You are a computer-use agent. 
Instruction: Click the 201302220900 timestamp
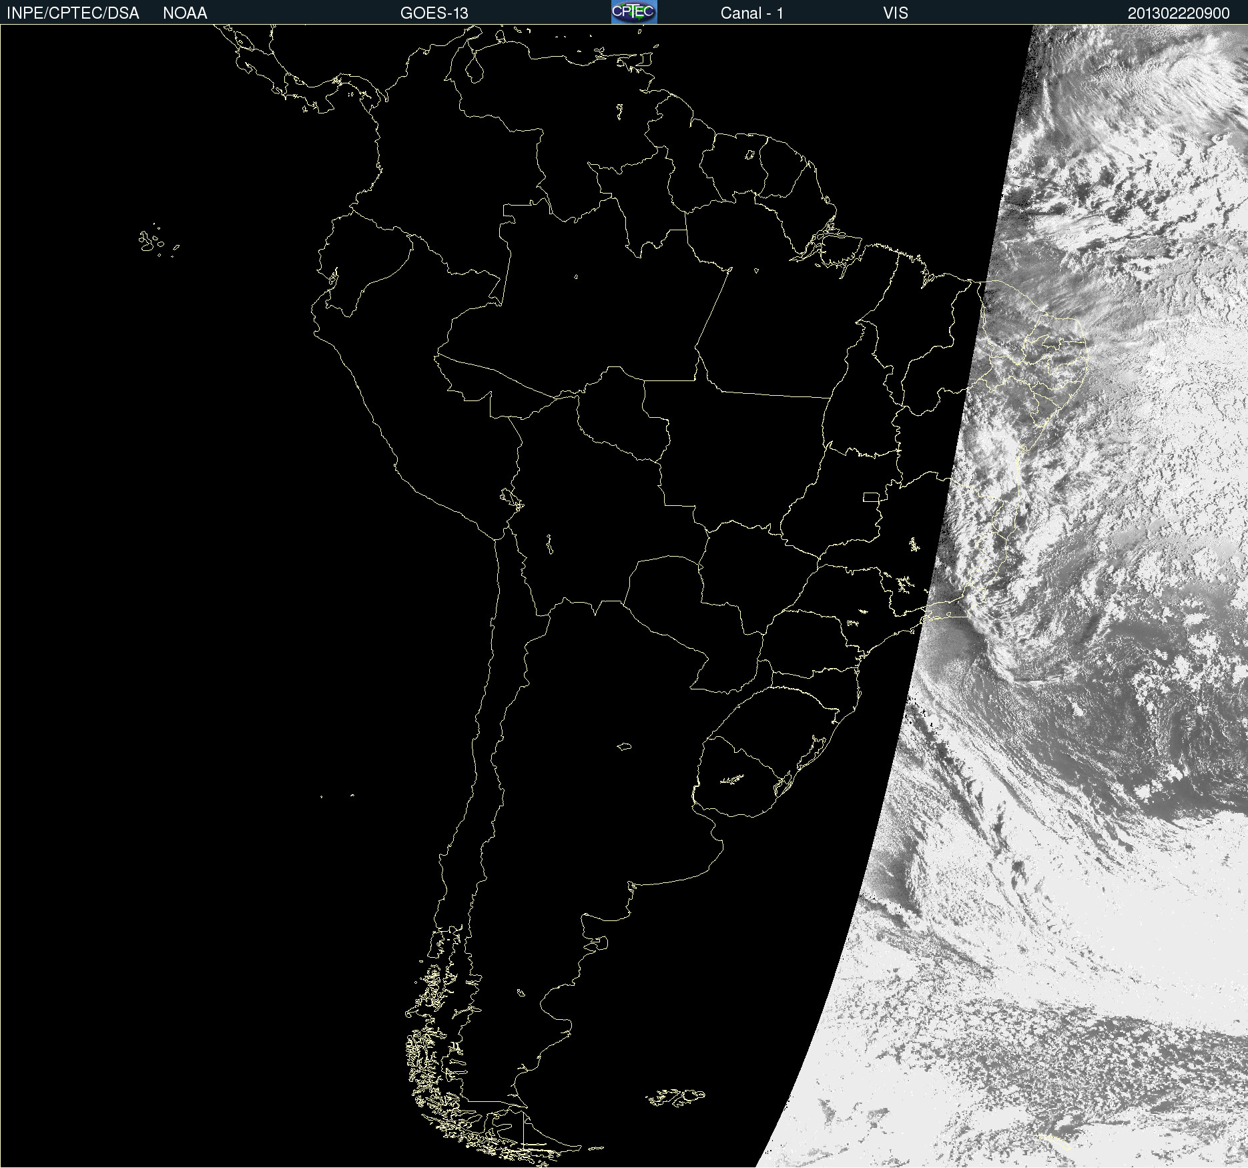point(1179,13)
